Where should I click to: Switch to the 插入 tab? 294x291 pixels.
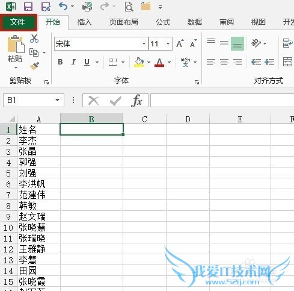coord(85,22)
